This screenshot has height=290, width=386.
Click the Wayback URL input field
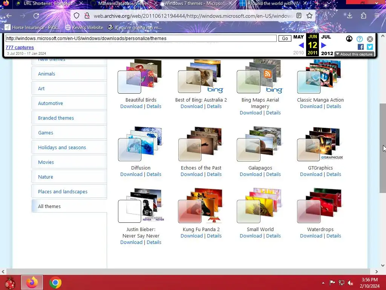tap(141, 39)
